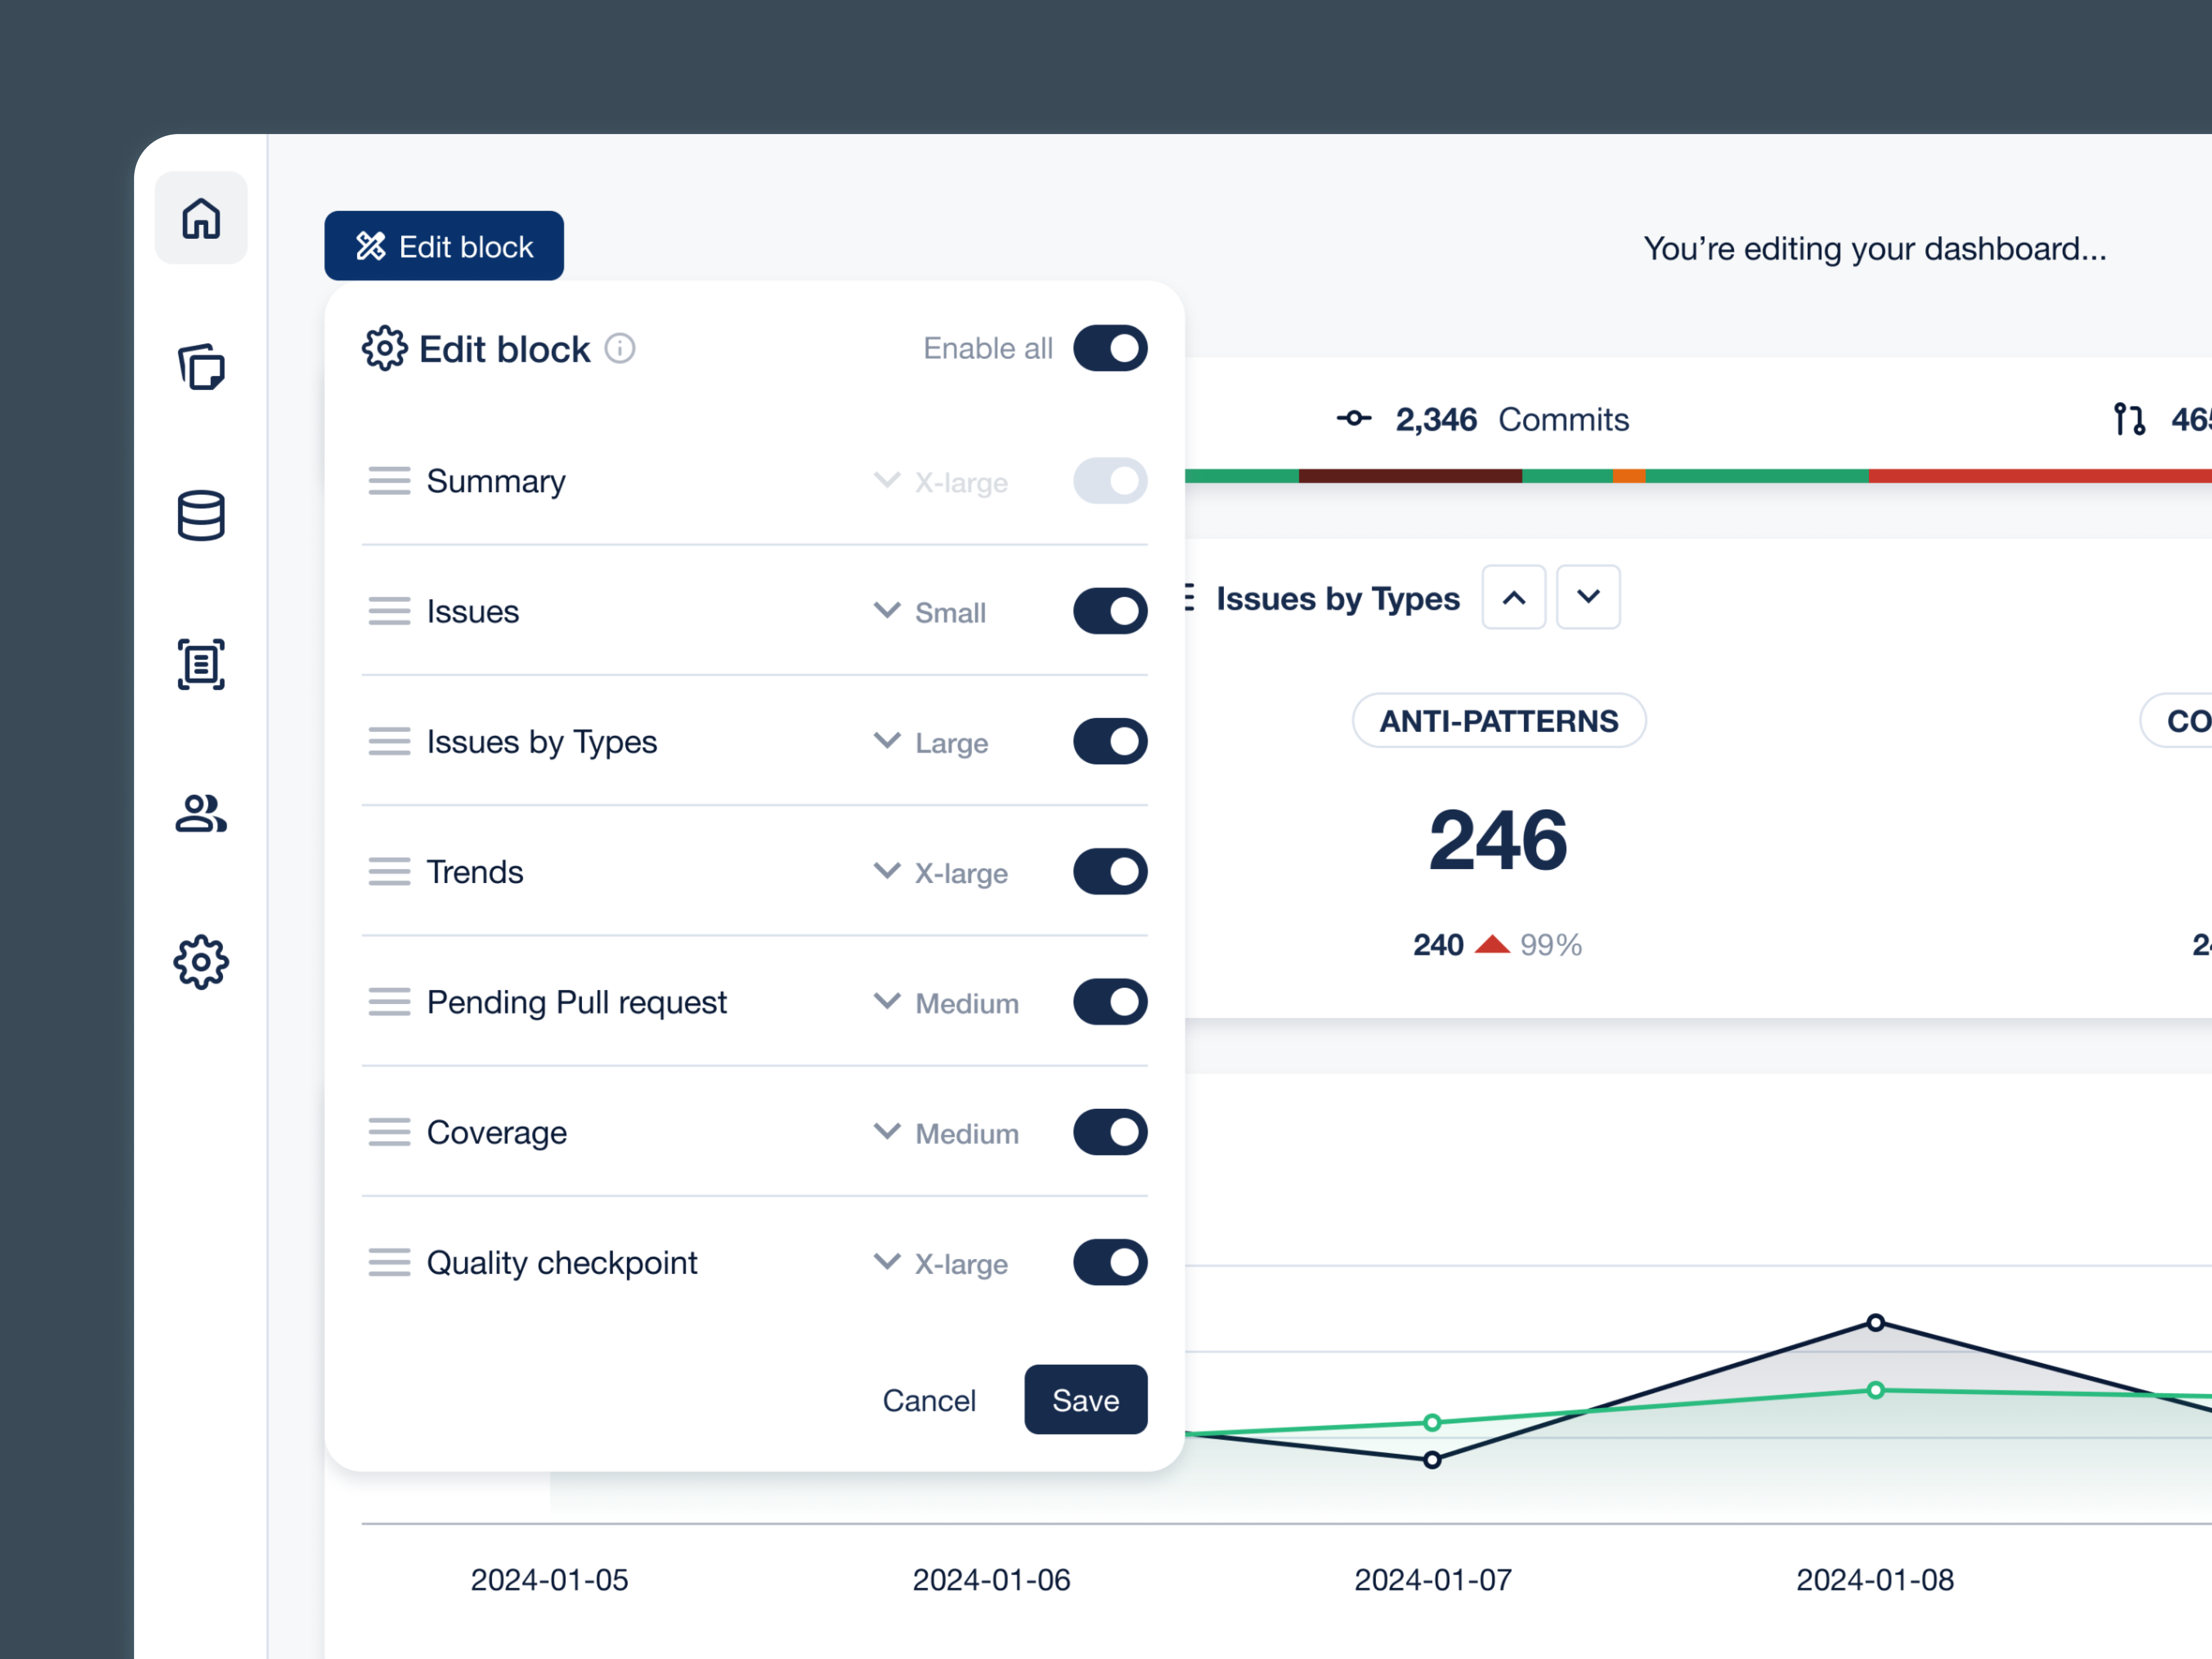The image size is (2212, 1659).
Task: Click the info icon beside Edit block title
Action: tap(620, 348)
